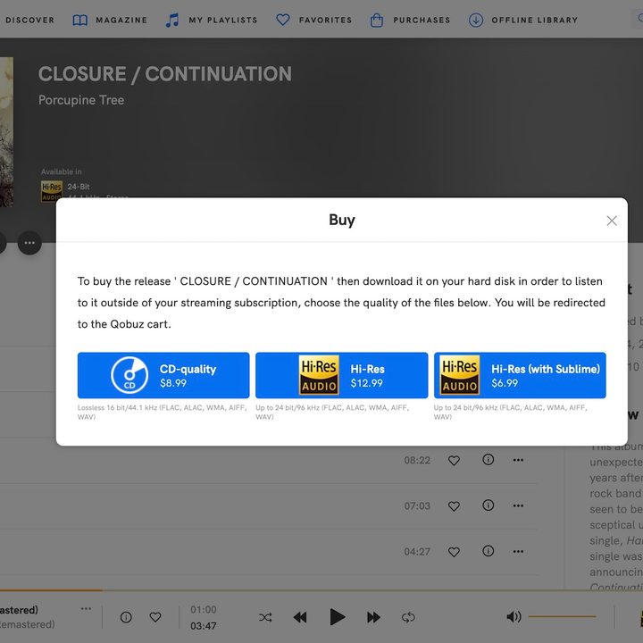The height and width of the screenshot is (643, 643).
Task: Click the 03:47 total duration text
Action: click(x=204, y=626)
